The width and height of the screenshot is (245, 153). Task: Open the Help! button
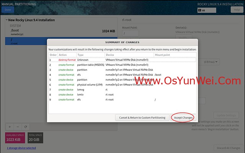[237, 10]
